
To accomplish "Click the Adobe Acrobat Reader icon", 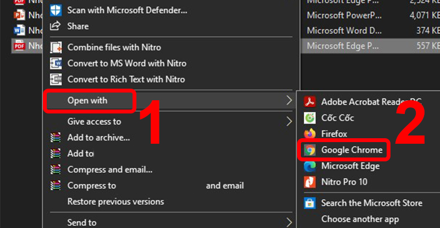I will coord(310,101).
